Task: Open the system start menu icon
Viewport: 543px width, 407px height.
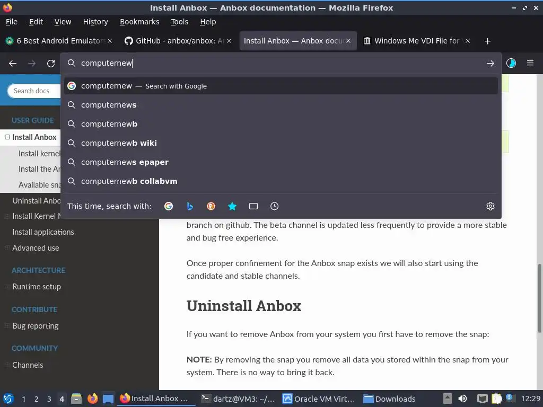Action: [x=8, y=399]
